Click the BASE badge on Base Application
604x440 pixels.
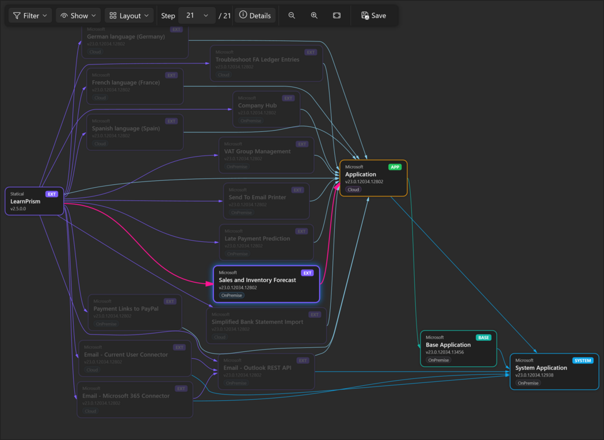pos(483,337)
